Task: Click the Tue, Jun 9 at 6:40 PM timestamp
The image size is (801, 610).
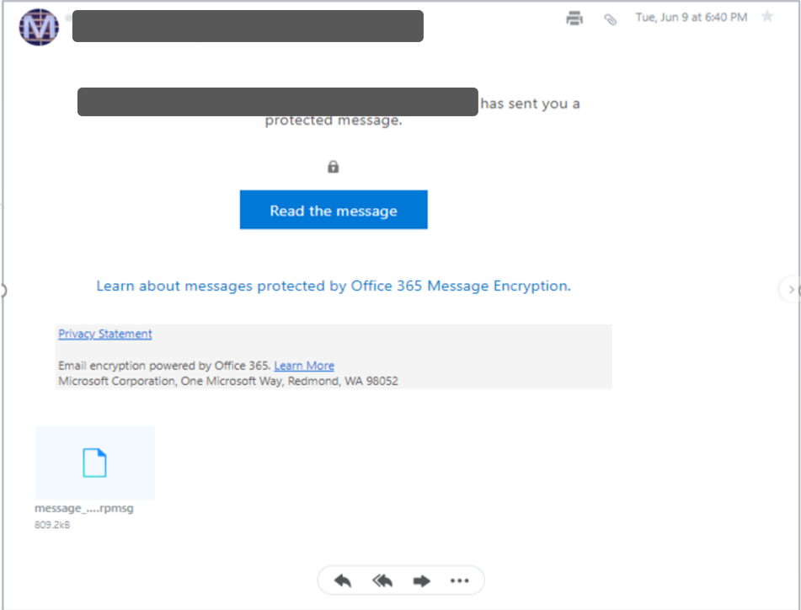Action: (692, 18)
